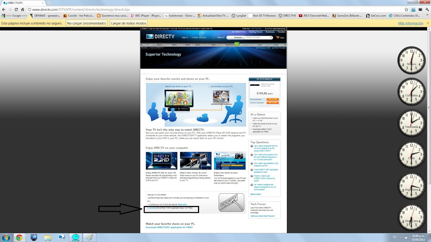Viewport: 431px width, 242px height.
Task: Click Add To Cart for New Customers
Action: tap(273, 99)
